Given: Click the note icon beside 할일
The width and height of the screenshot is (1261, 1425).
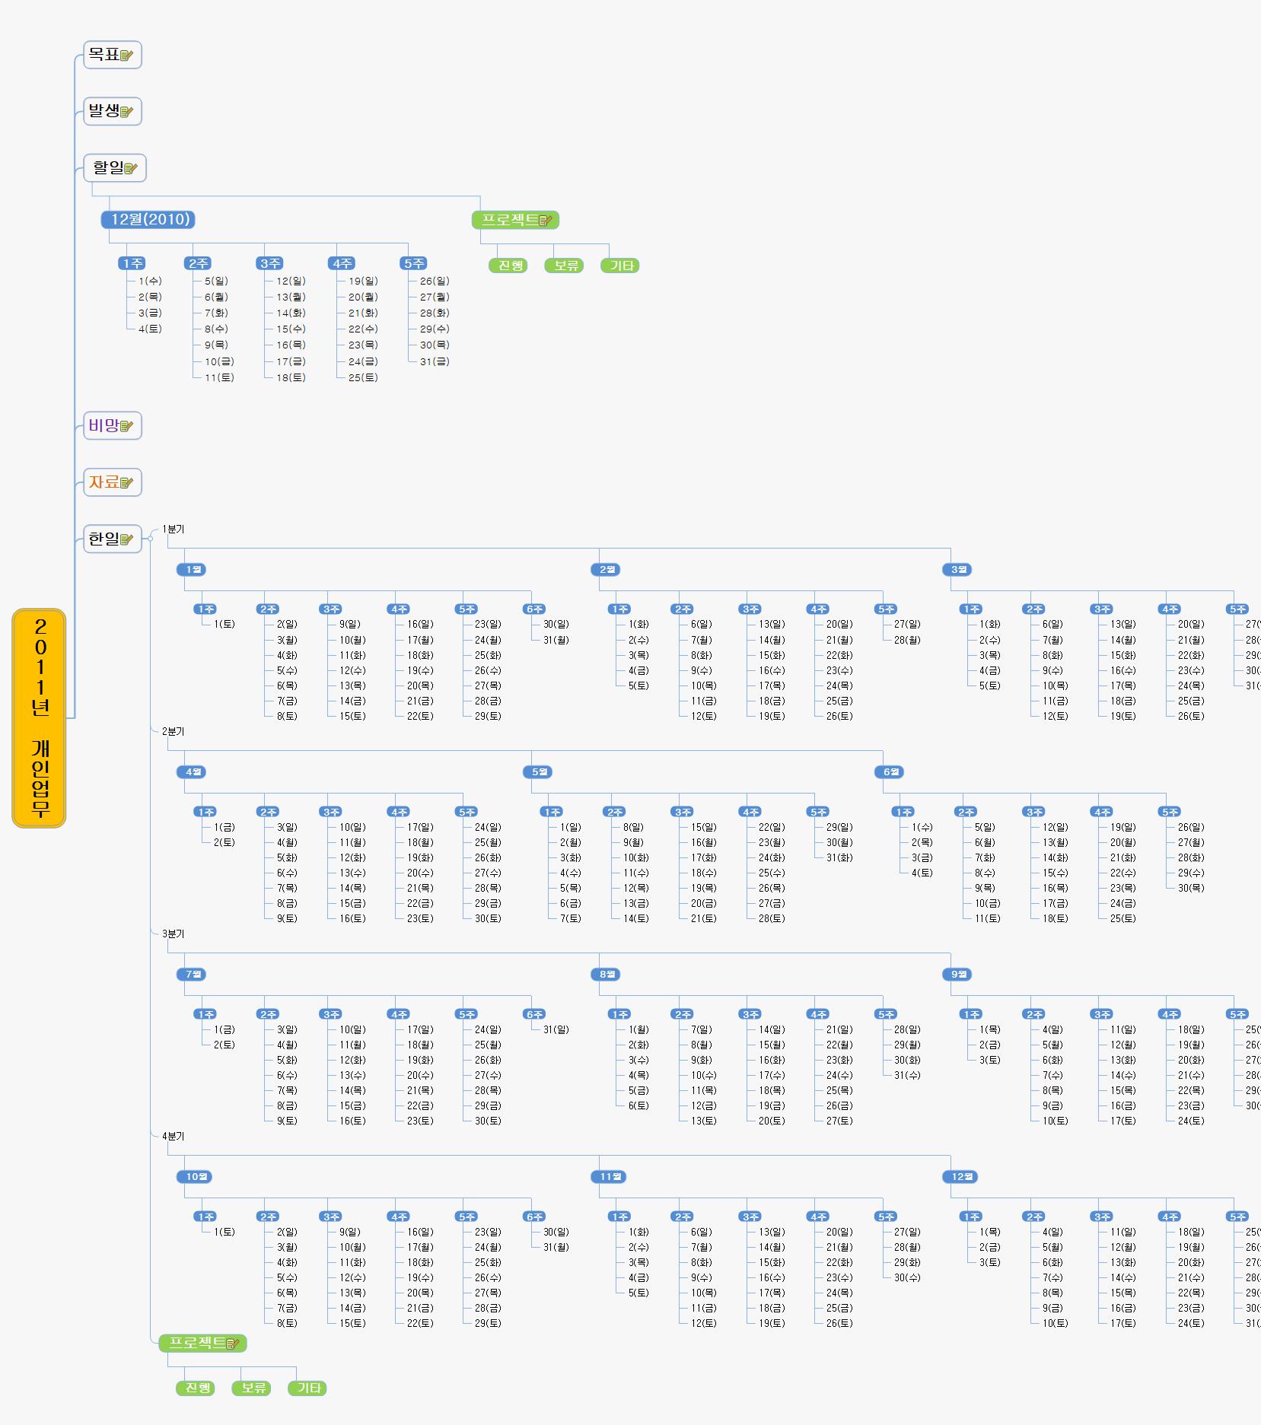Looking at the screenshot, I should pos(131,168).
